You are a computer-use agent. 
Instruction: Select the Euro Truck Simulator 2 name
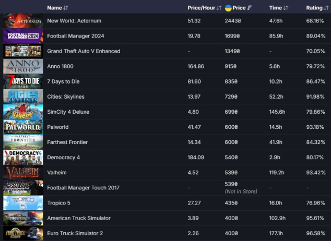[x=75, y=233]
